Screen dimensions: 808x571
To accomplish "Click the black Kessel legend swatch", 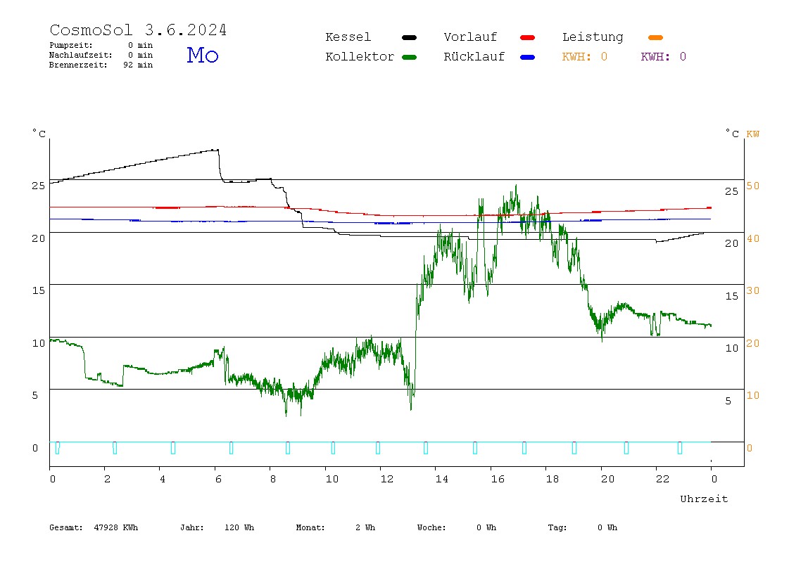I will coord(409,37).
